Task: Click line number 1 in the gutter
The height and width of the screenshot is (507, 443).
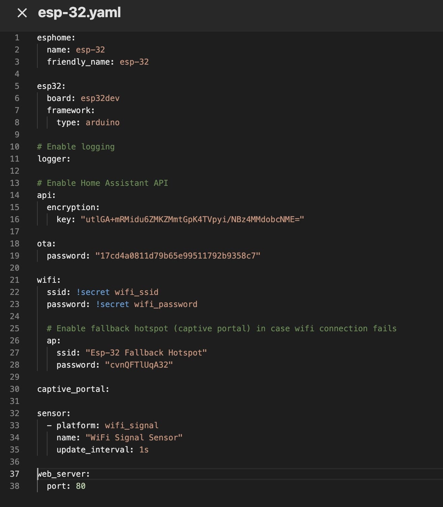Action: 17,38
